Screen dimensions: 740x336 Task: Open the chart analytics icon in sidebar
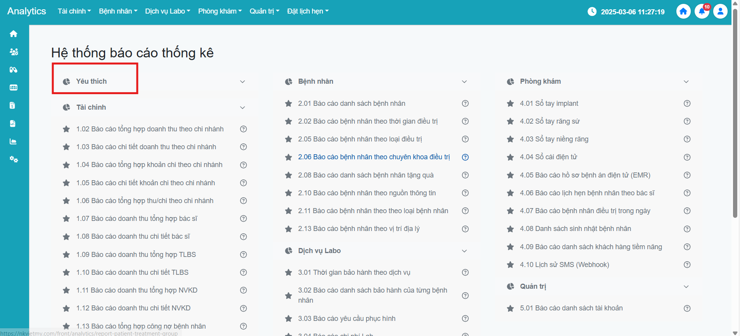14,141
